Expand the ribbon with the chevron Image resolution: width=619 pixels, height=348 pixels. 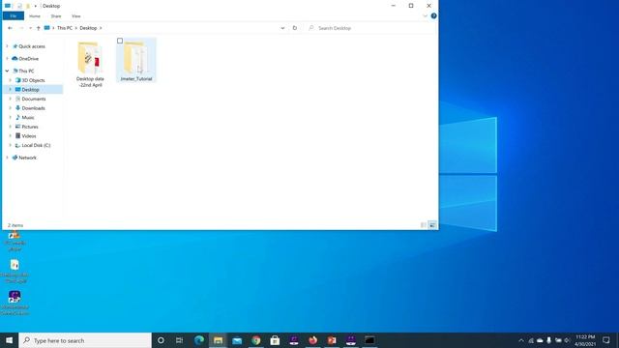(x=425, y=16)
